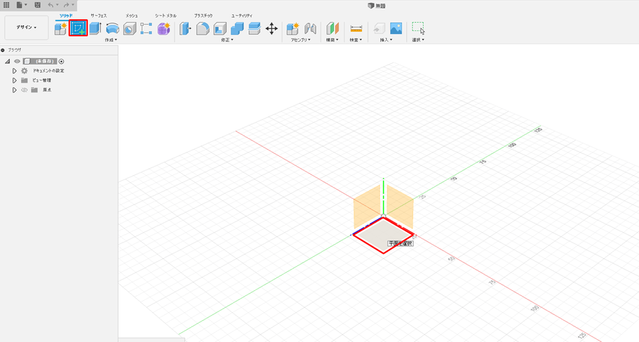This screenshot has width=639, height=342.
Task: Switch to the サーフェス tab
Action: (x=99, y=16)
